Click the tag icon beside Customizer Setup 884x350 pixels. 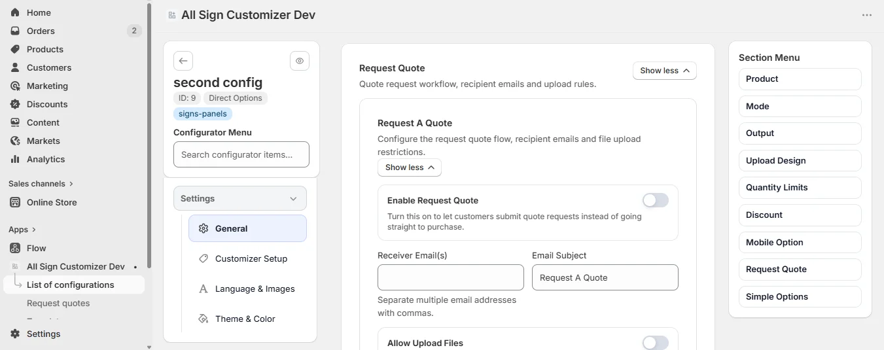coord(203,258)
